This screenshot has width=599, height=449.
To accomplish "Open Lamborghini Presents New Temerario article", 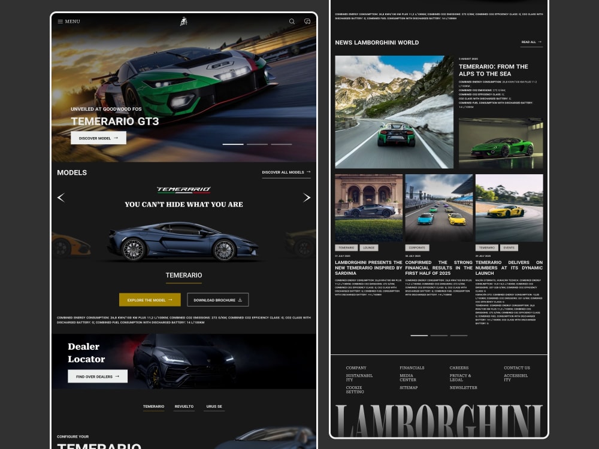I will coord(368,268).
